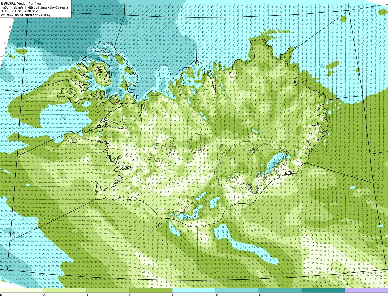Click the dark teal 14–16 m/s legend swatch
Image resolution: width=388 pixels, height=297 pixels.
[323, 290]
